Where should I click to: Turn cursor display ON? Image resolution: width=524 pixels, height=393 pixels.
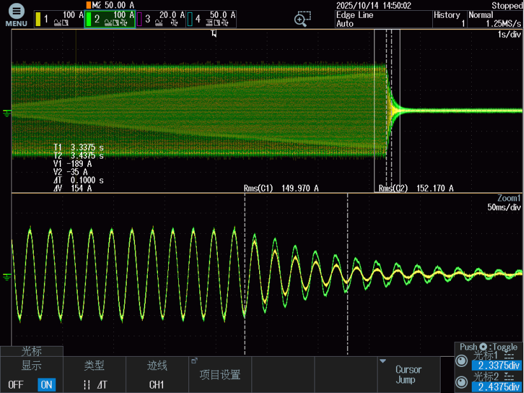(46, 385)
